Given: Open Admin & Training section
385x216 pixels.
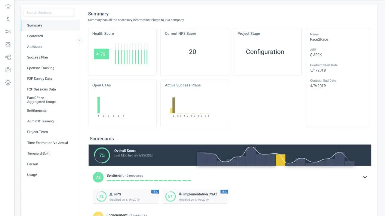Looking at the screenshot, I should click(40, 121).
